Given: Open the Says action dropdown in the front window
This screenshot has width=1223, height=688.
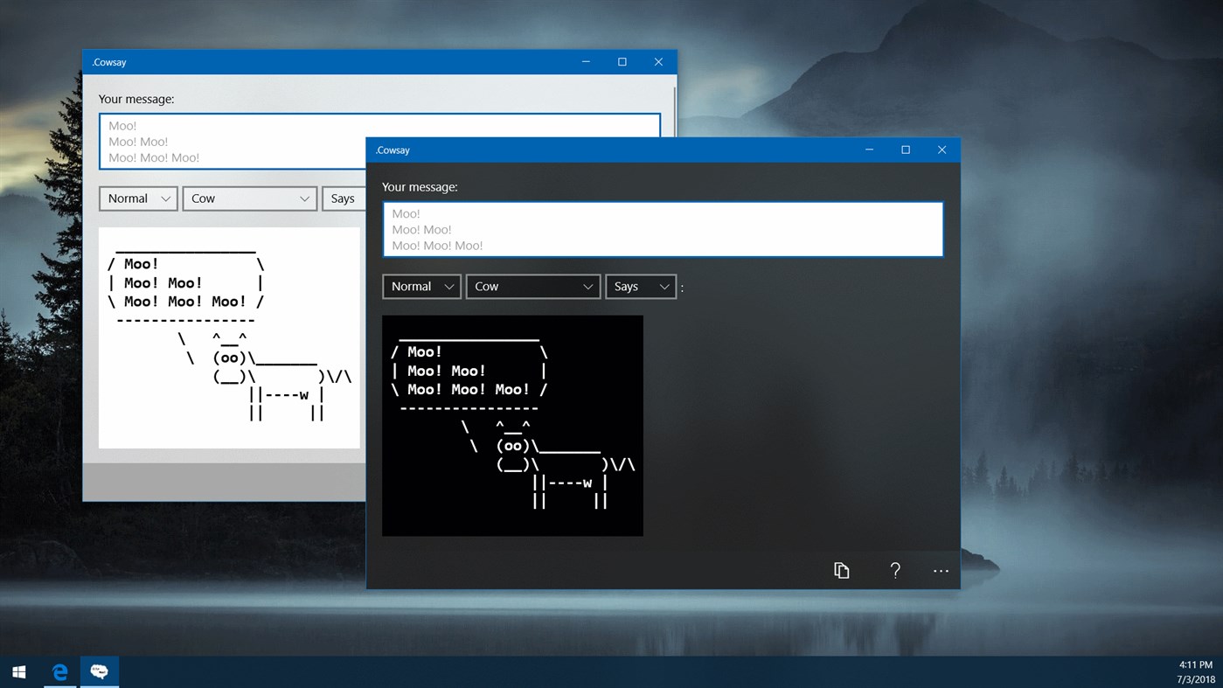Looking at the screenshot, I should click(641, 286).
